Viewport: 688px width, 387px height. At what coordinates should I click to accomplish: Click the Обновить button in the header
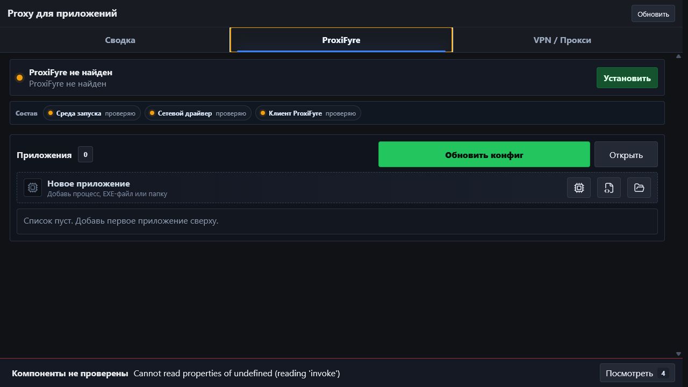click(653, 14)
